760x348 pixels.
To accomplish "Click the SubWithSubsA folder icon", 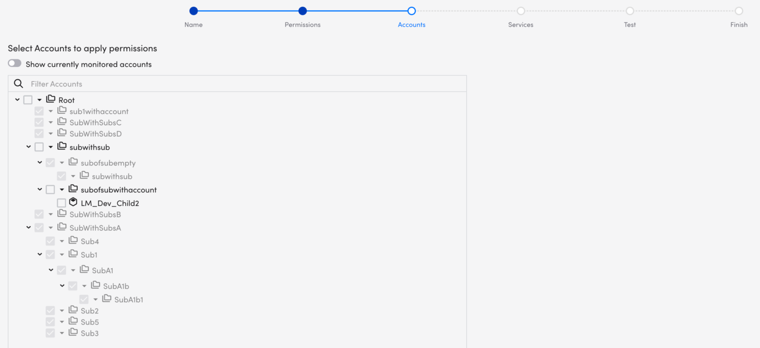I will 61,227.
